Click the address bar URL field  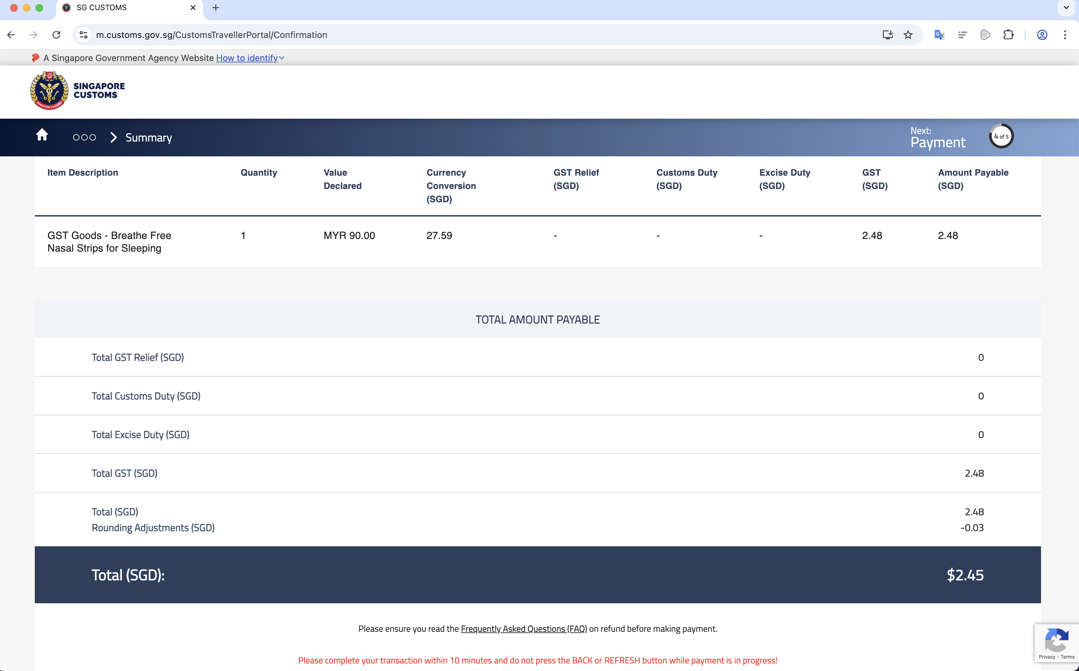[444, 34]
